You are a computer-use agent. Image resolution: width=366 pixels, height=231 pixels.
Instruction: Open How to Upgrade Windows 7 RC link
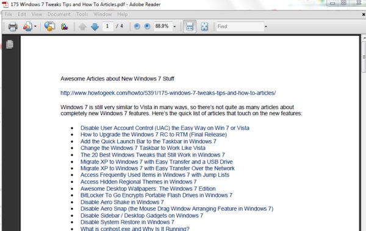[x=154, y=135]
